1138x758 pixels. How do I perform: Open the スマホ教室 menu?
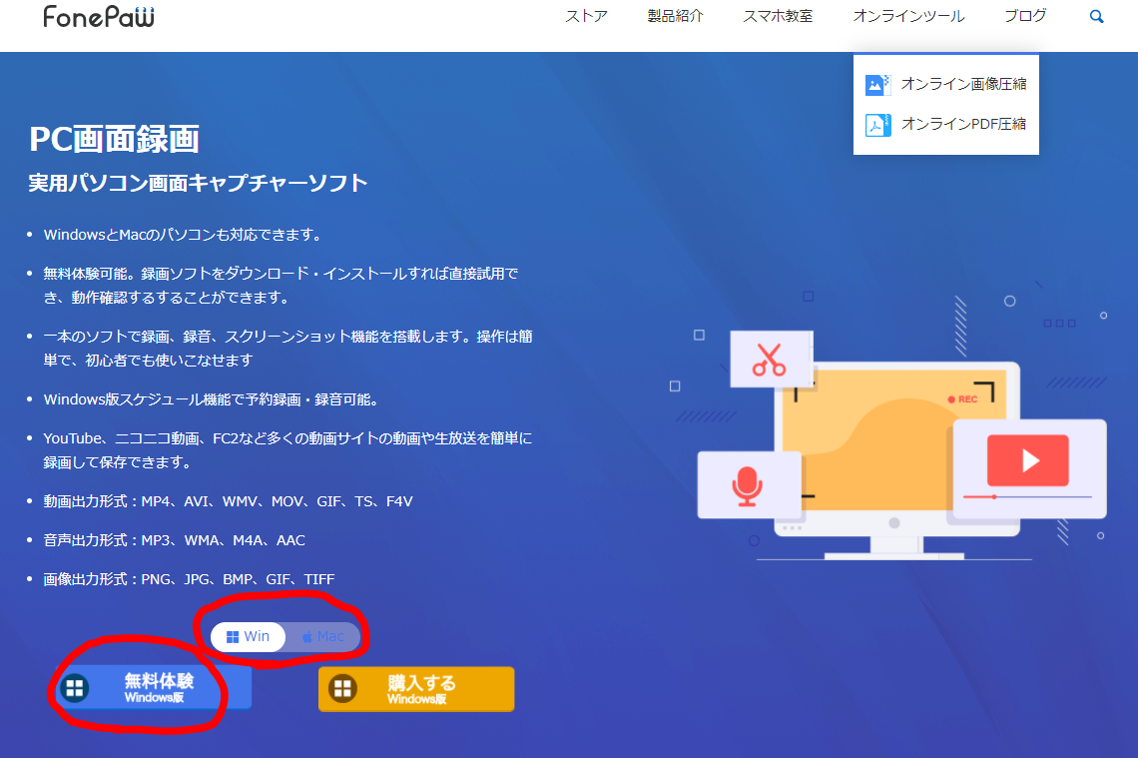(x=778, y=16)
